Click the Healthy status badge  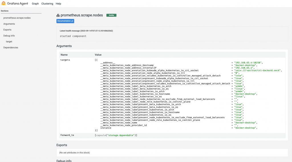point(111,15)
